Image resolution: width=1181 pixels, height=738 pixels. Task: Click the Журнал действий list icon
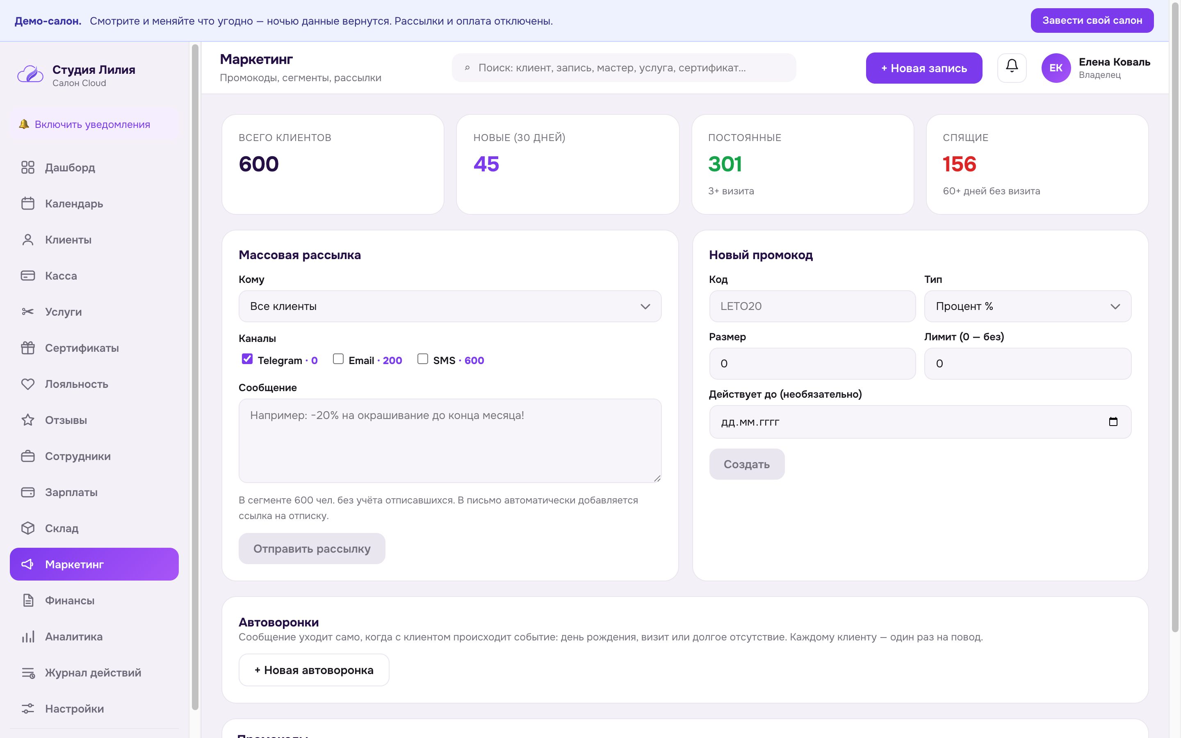[x=28, y=672]
